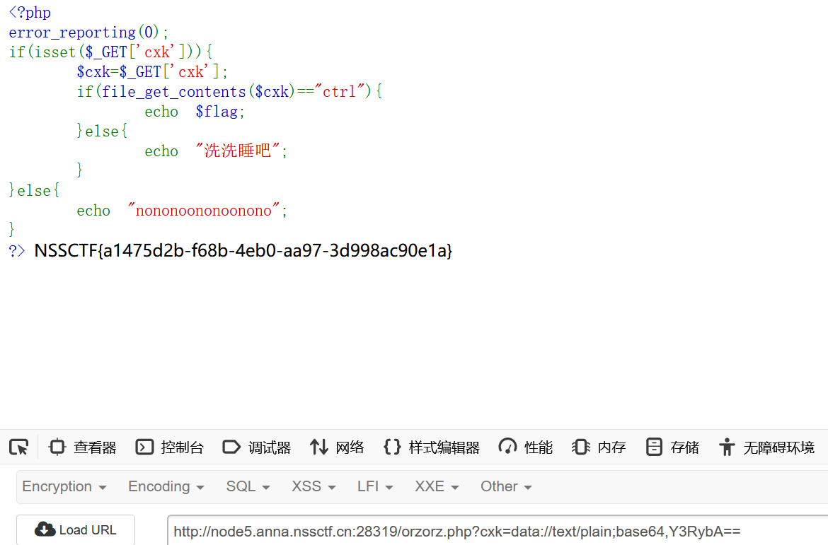
Task: Open the 无障碍环境 accessibility panel
Action: pyautogui.click(x=766, y=447)
